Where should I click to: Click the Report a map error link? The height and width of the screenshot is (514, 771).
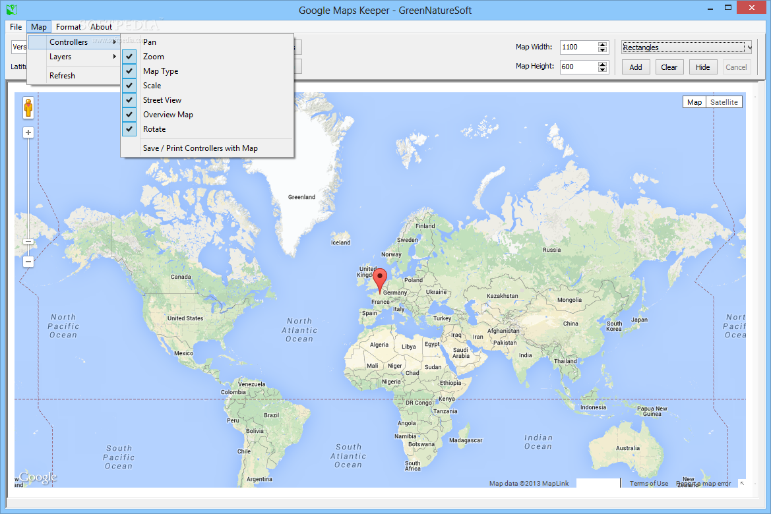[704, 484]
